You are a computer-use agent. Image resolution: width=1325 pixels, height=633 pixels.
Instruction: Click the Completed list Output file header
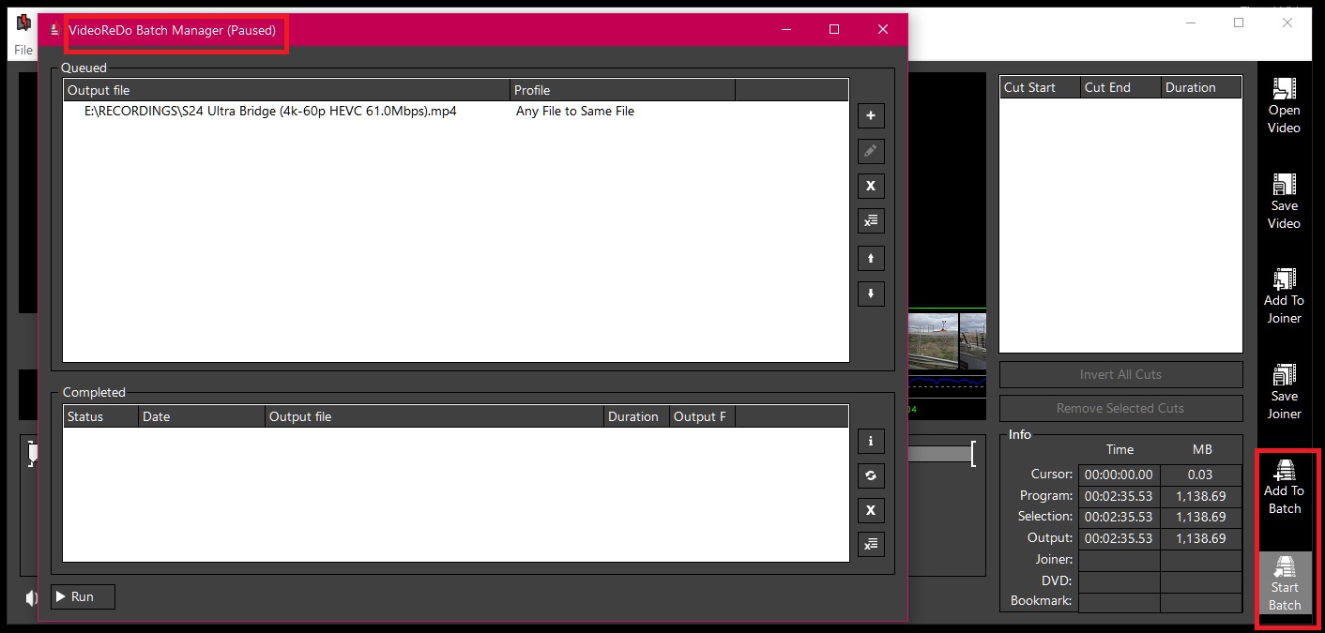434,416
